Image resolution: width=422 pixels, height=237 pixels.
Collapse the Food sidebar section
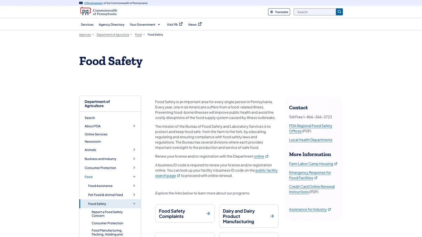pyautogui.click(x=134, y=177)
